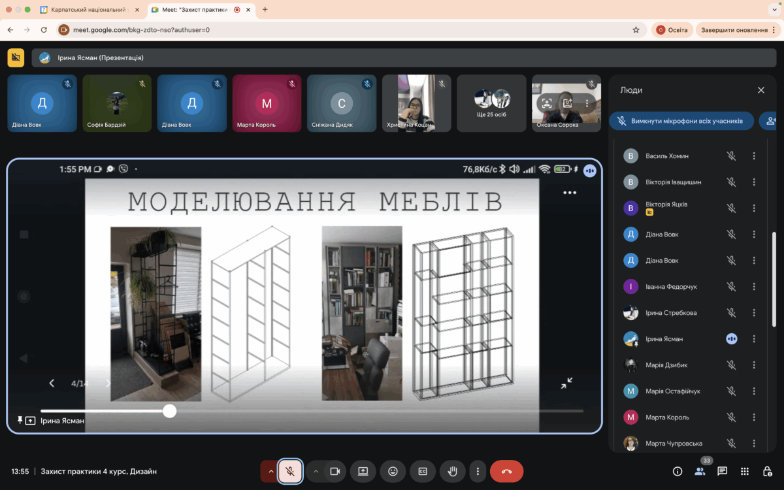The width and height of the screenshot is (784, 490).
Task: Start screen sharing with Present now
Action: 363,471
